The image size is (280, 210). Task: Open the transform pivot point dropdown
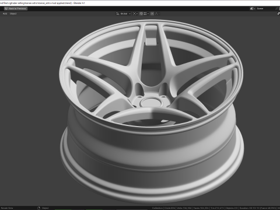[x=135, y=13]
